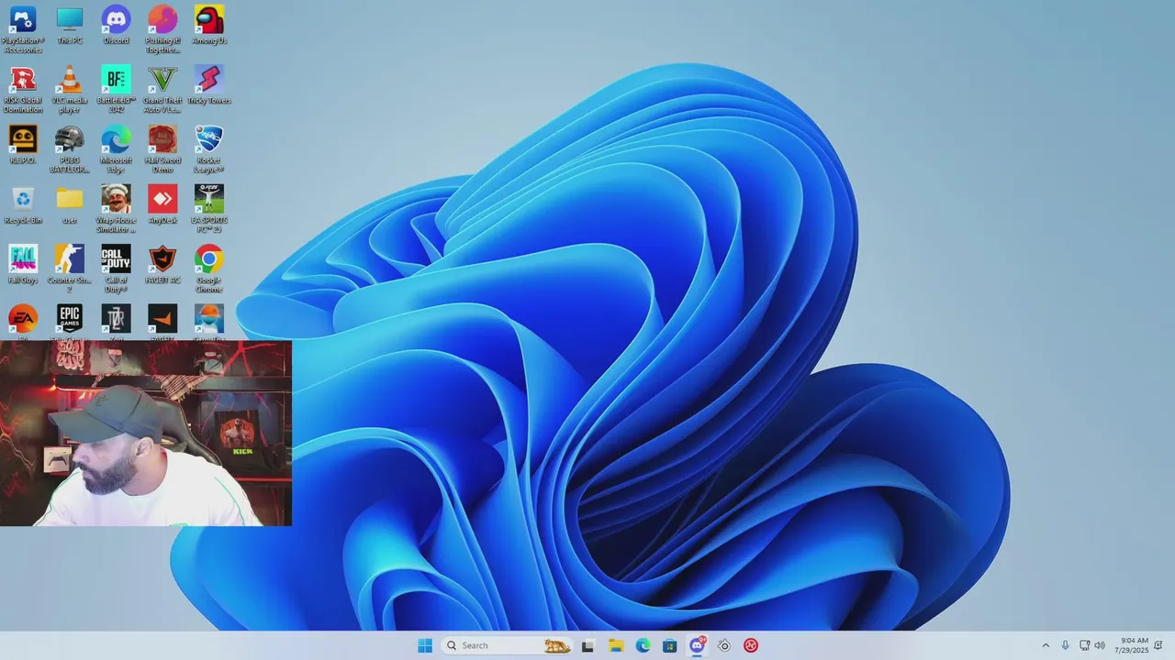Image resolution: width=1175 pixels, height=660 pixels.
Task: Click the webcam overlay video
Action: point(146,433)
